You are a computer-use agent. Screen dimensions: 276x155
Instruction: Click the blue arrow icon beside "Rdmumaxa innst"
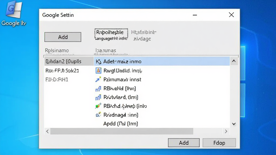click(98, 79)
